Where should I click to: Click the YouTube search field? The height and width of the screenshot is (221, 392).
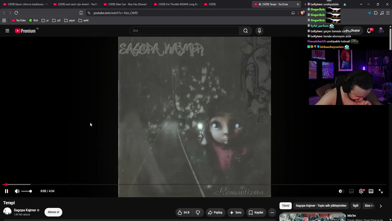(184, 31)
